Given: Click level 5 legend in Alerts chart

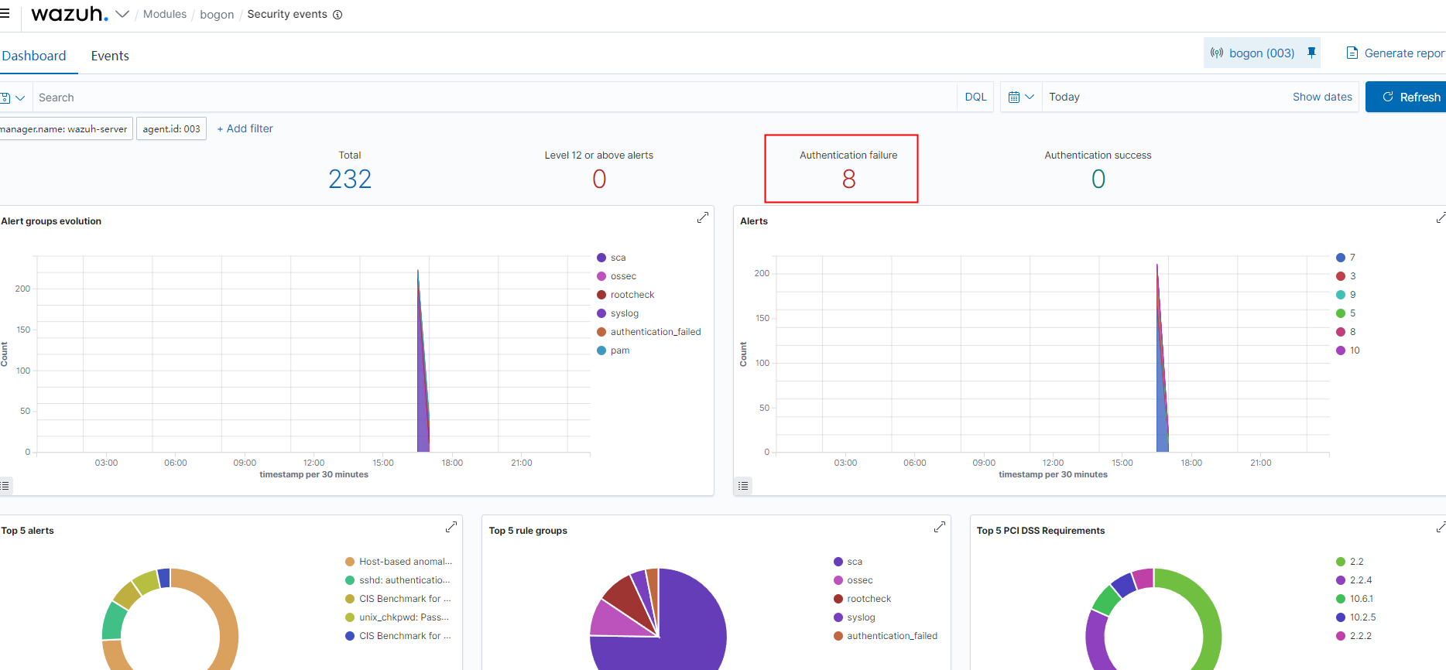Looking at the screenshot, I should tap(1345, 313).
